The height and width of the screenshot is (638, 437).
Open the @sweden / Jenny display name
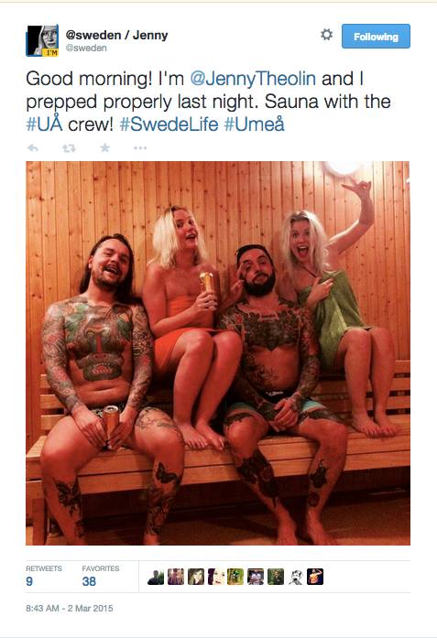click(117, 35)
